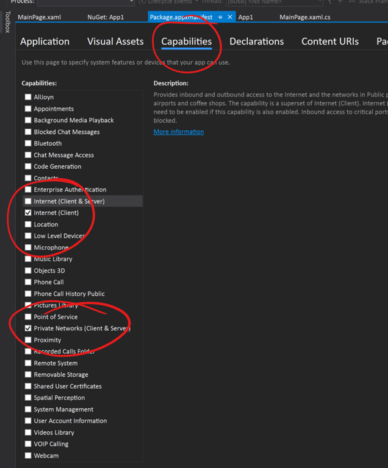
Task: Uncheck Private Networks (Client & Server)
Action: pyautogui.click(x=28, y=328)
